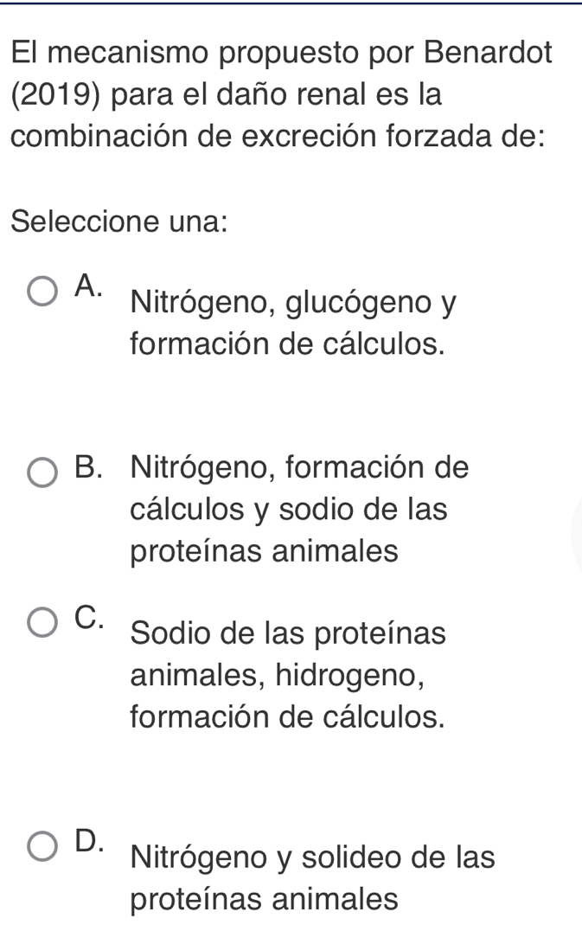The image size is (582, 944).
Task: Click "Nitrógeno y solideo de las" answer text
Action: 312,857
